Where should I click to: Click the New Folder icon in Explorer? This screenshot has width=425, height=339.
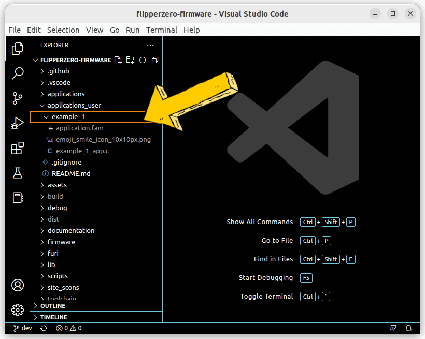click(x=130, y=60)
